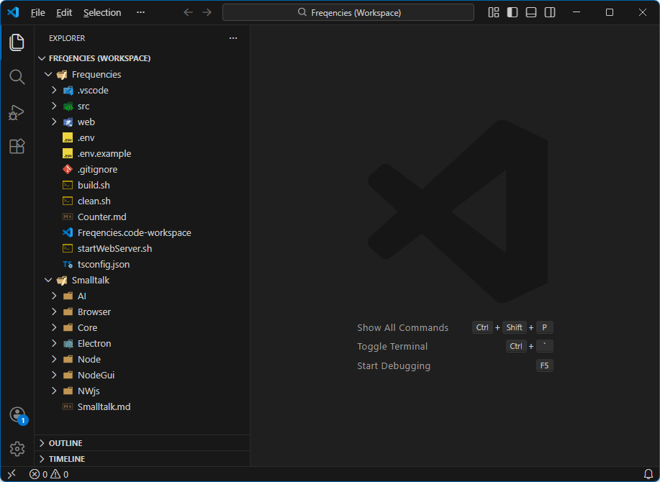Click the tsconfig.json TypeScript icon
The height and width of the screenshot is (482, 660).
point(68,265)
